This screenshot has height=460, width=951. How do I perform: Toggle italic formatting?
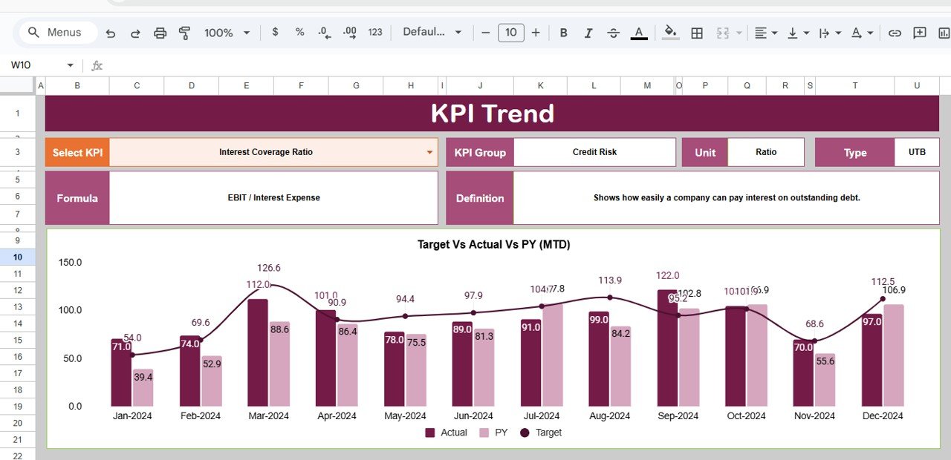click(588, 33)
